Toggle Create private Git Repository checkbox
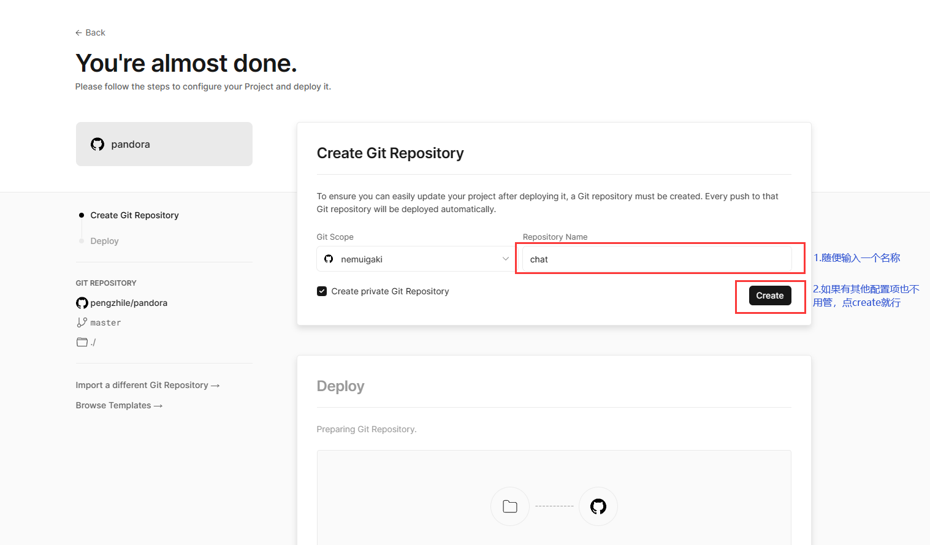930x545 pixels. coord(322,291)
